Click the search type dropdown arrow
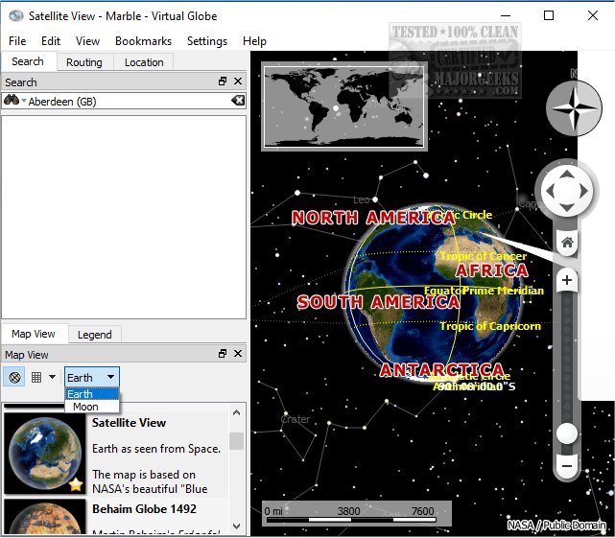This screenshot has width=615, height=538. (x=24, y=101)
